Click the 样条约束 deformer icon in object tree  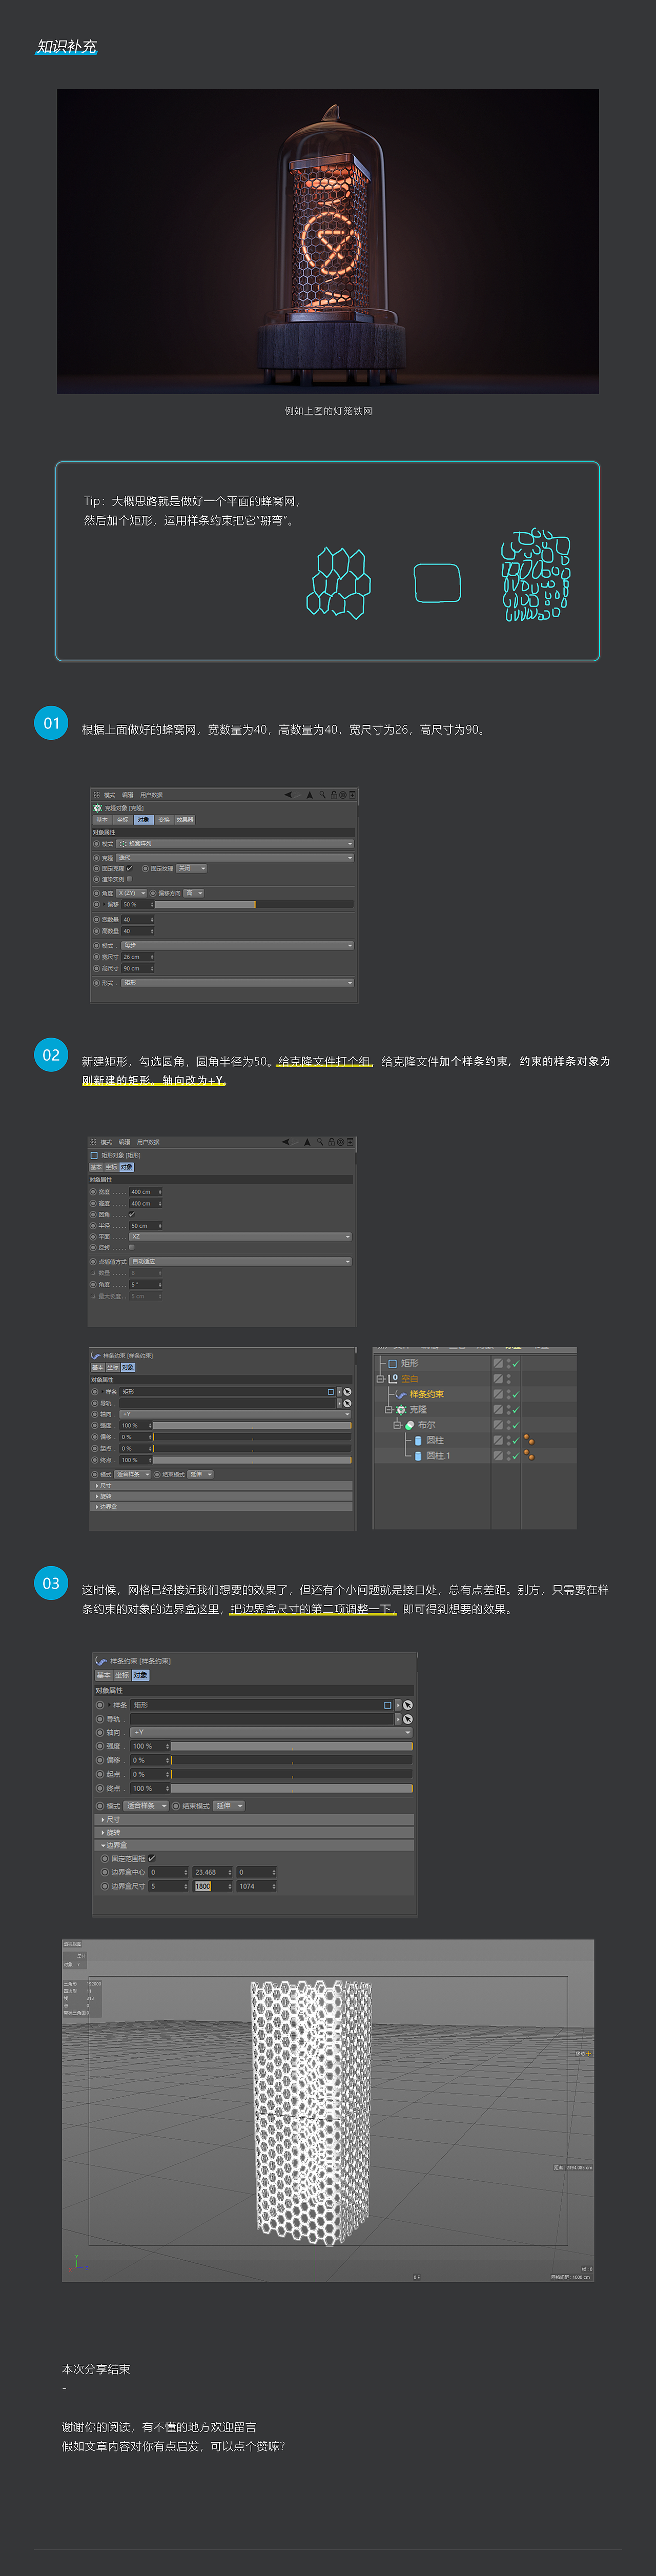[401, 1394]
